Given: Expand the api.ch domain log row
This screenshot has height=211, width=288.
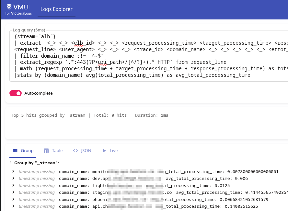Looking at the screenshot, I should click(x=13, y=206).
